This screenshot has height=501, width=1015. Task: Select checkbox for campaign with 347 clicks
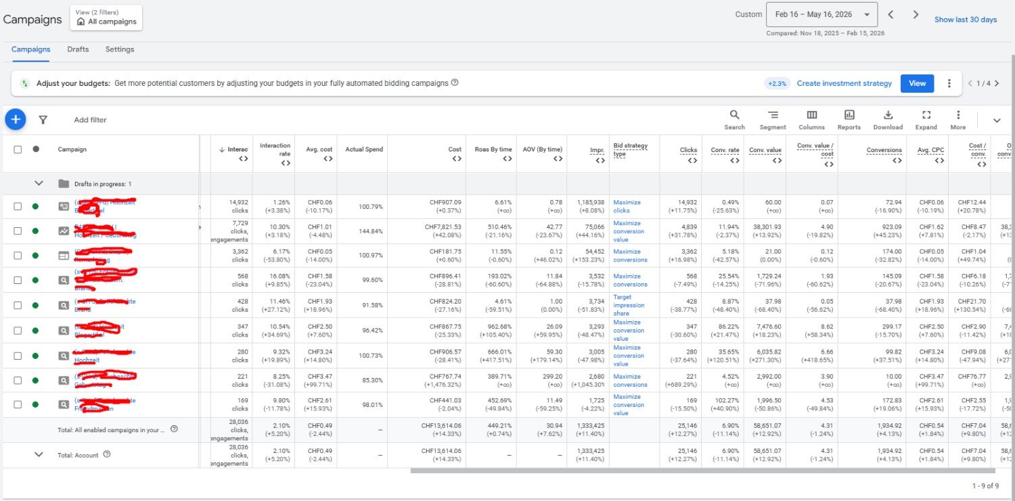18,330
